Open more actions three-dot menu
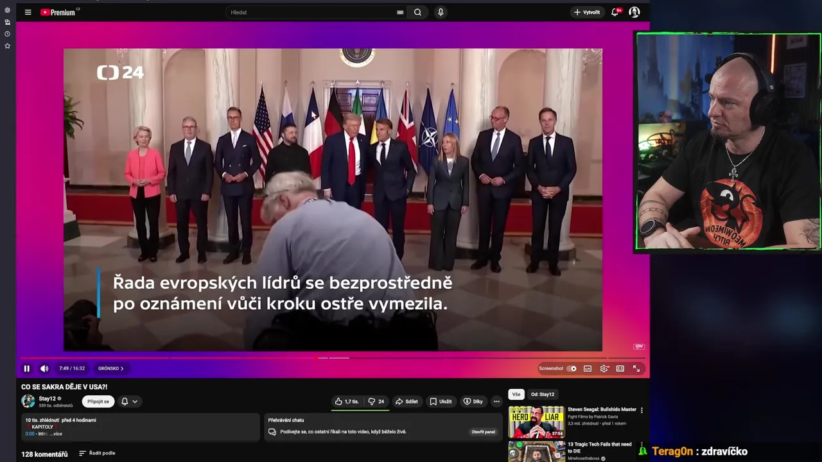Screen dimensions: 822x462 pos(496,401)
